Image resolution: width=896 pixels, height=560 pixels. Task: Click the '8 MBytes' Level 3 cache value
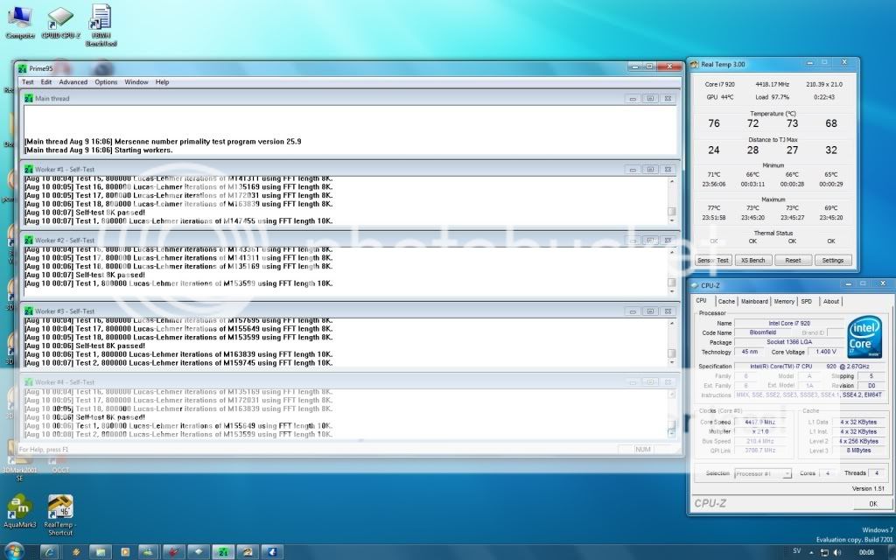coord(859,451)
